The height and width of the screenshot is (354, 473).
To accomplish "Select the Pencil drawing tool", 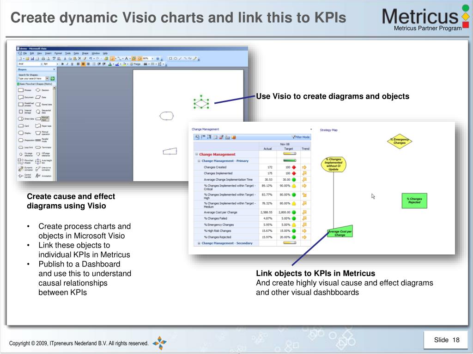I will pos(194,59).
